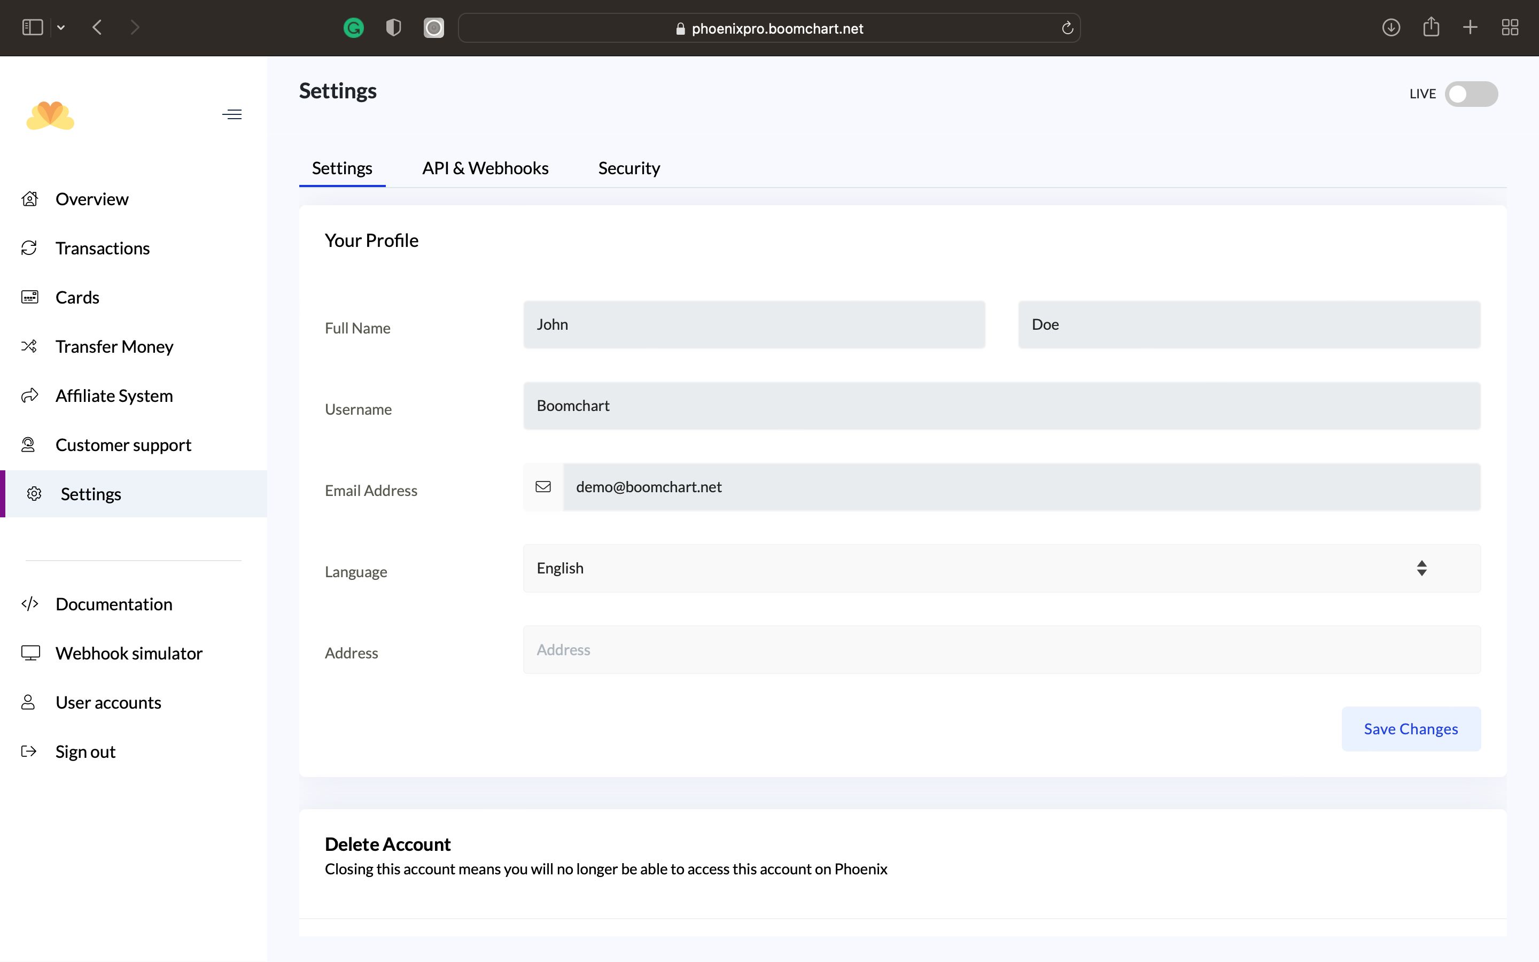Click the Affiliate System share icon

pos(29,395)
